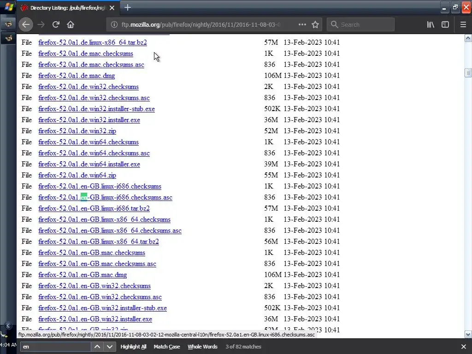Find previous match arrow in find bar

tap(97, 347)
